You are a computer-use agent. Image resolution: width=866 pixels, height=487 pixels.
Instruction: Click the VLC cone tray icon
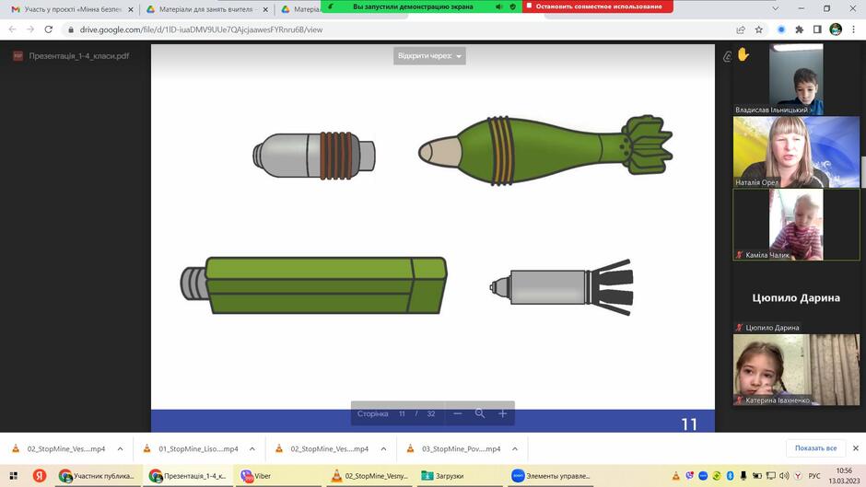click(675, 476)
